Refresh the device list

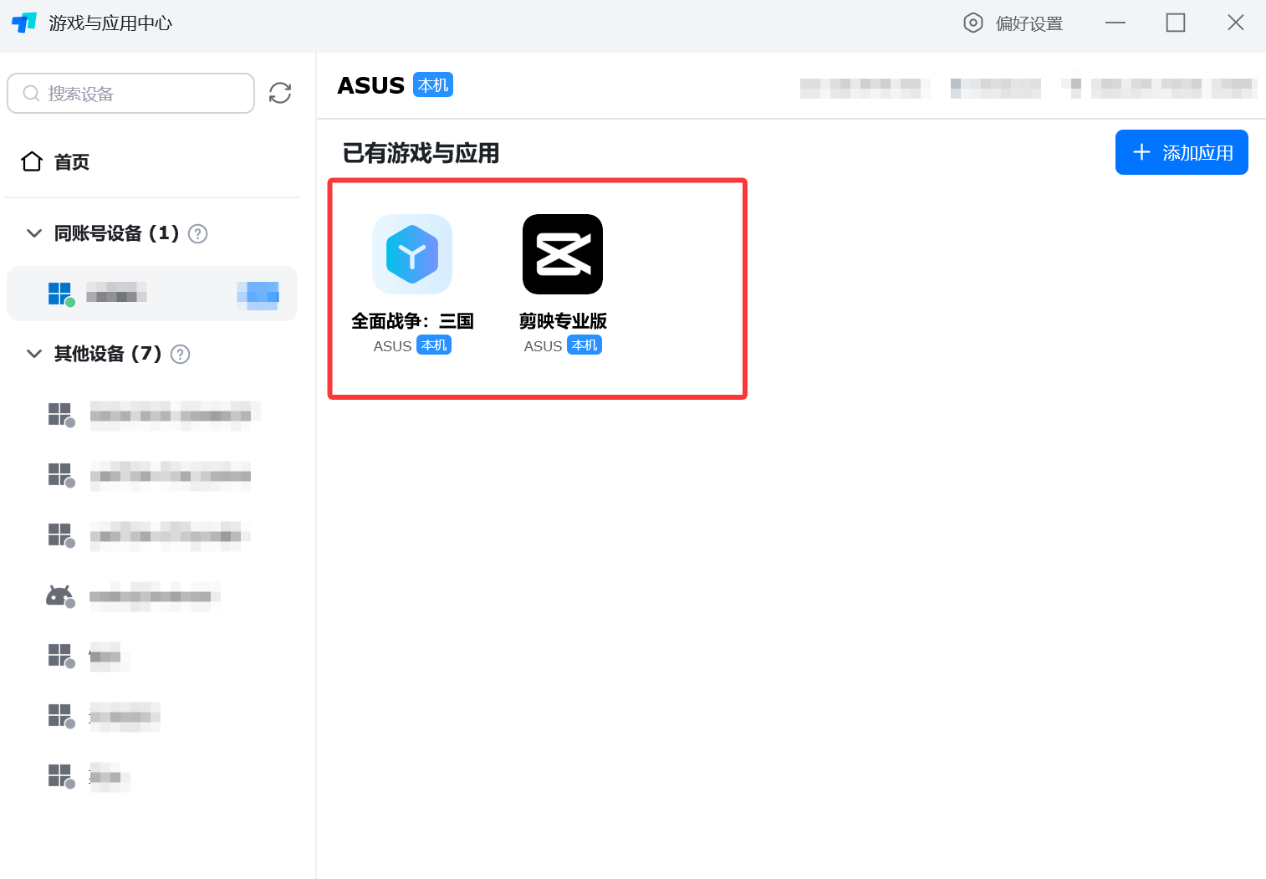[280, 93]
